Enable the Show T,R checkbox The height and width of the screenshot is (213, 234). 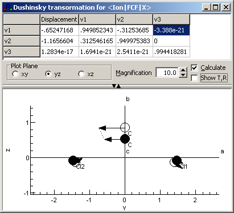click(194, 78)
